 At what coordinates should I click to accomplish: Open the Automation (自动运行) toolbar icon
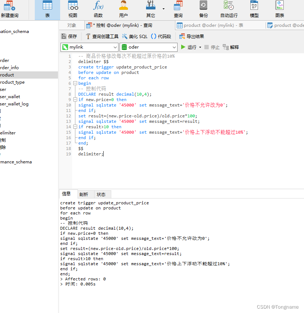click(229, 9)
